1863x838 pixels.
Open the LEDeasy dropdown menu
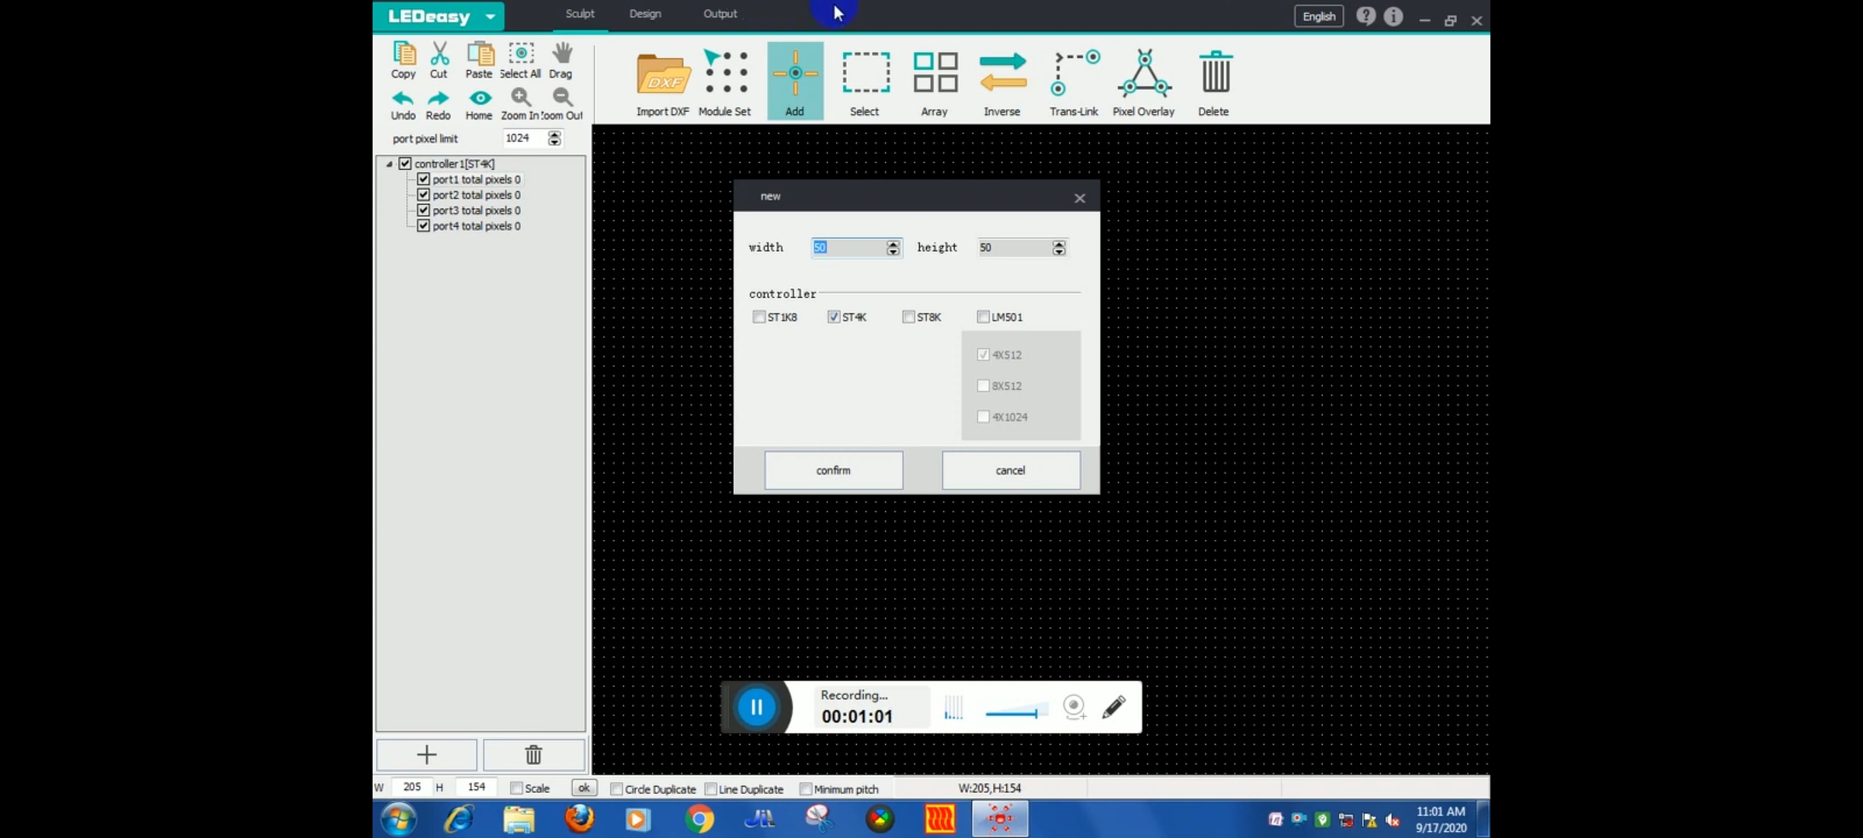491,16
